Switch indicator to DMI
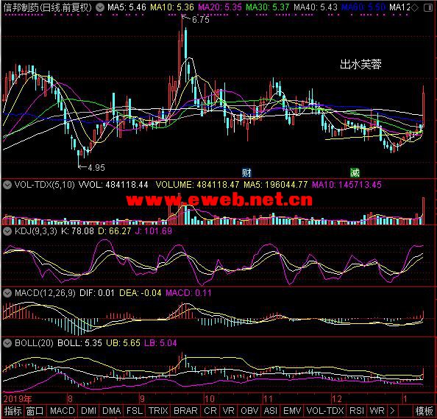The image size is (437, 419). click(x=88, y=411)
